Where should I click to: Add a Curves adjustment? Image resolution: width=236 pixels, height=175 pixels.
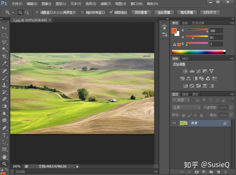(198, 71)
